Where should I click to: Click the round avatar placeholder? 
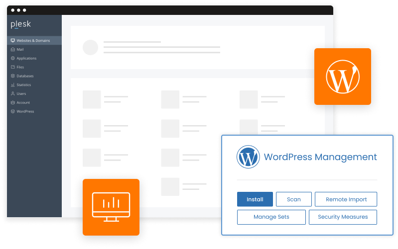pyautogui.click(x=90, y=47)
